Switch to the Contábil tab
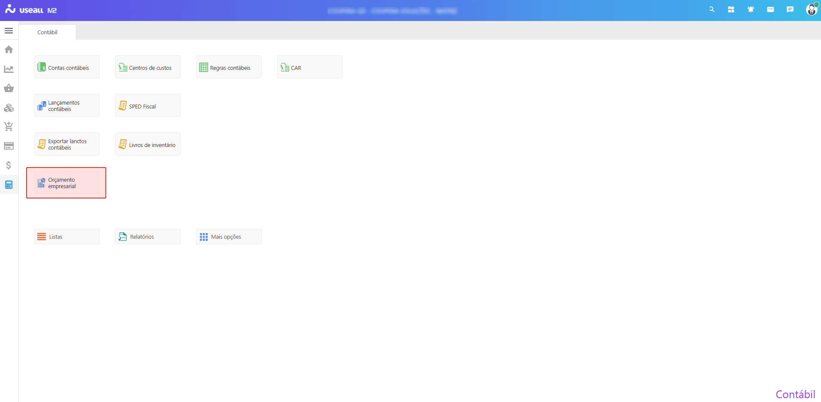 [47, 33]
